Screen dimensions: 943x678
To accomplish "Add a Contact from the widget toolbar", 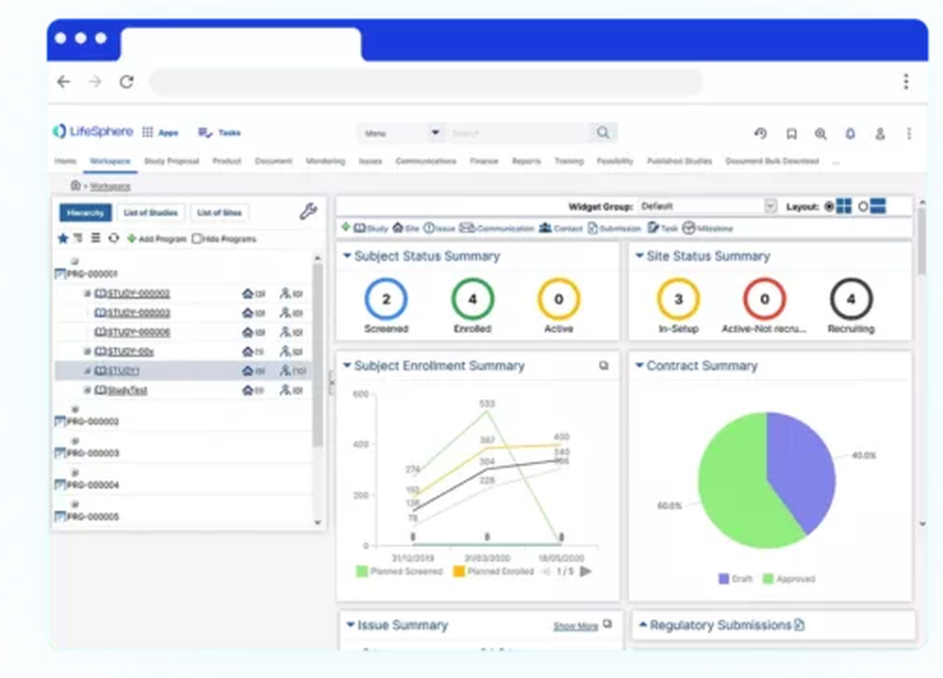I will tap(560, 228).
